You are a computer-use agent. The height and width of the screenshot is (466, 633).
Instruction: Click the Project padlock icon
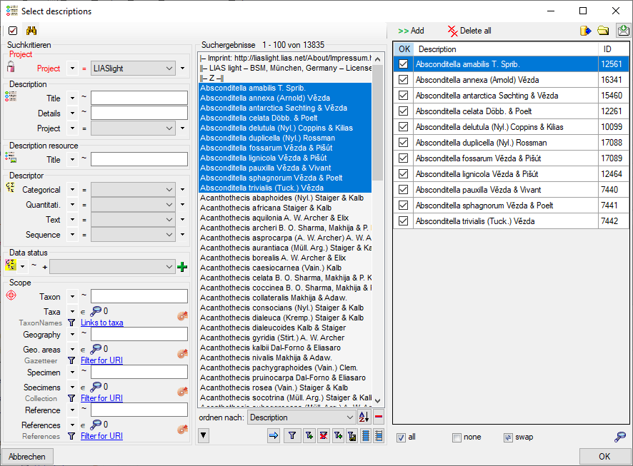(x=11, y=66)
